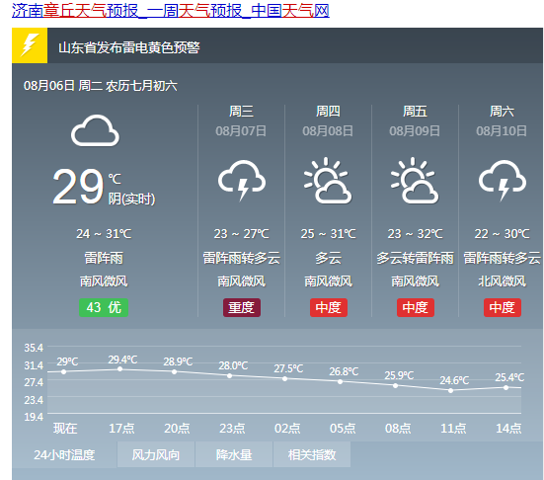Open the 山东省发布雷电黄色预警 alert

[129, 47]
